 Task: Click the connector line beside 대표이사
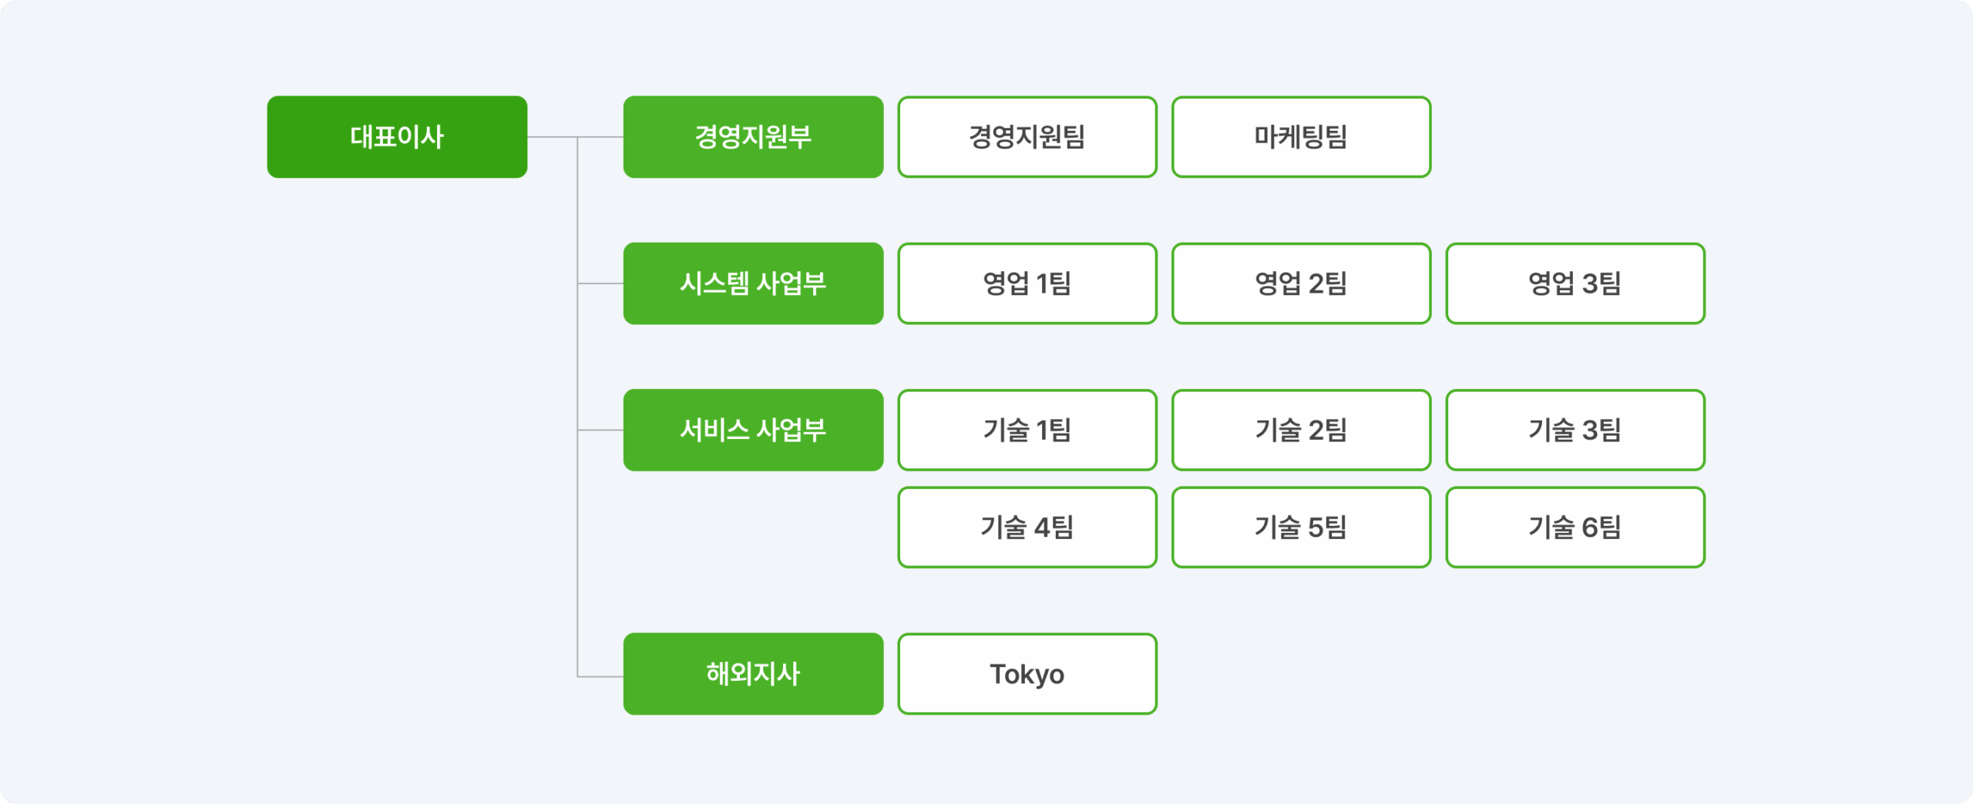pos(552,137)
